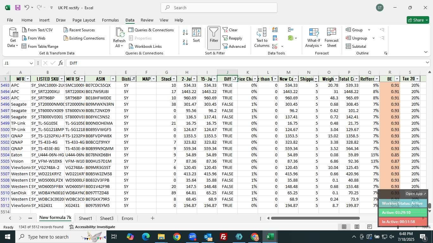Select the Sheet1 tab

tap(85, 218)
